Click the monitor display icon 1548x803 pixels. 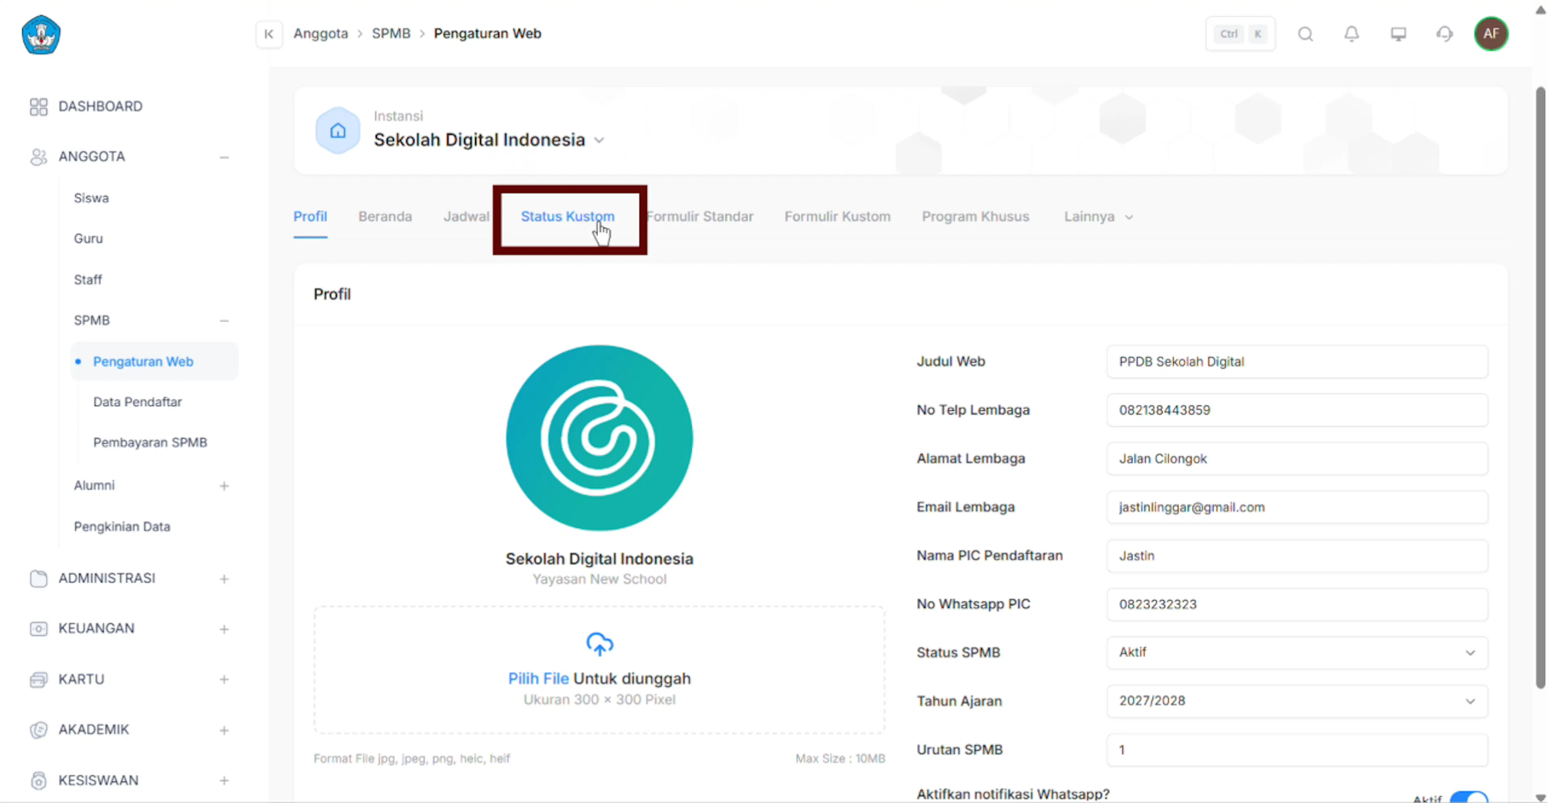(x=1398, y=33)
